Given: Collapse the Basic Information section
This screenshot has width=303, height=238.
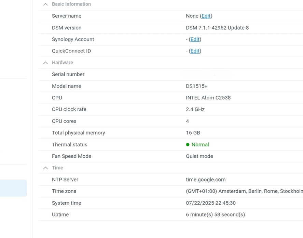Looking at the screenshot, I should point(45,4).
